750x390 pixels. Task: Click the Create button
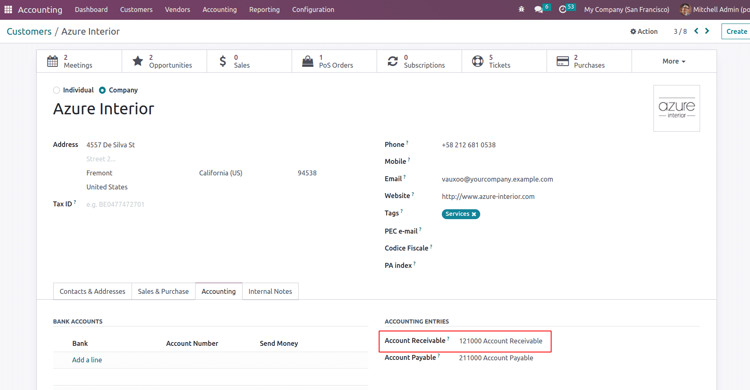(736, 31)
